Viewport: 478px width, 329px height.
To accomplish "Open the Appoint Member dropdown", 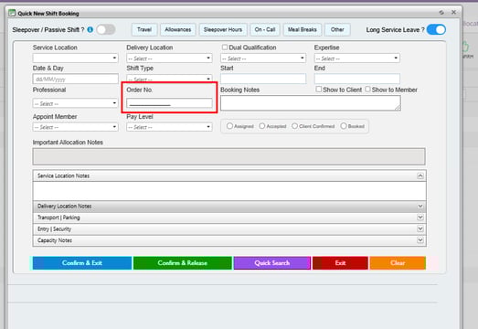I will pyautogui.click(x=75, y=127).
